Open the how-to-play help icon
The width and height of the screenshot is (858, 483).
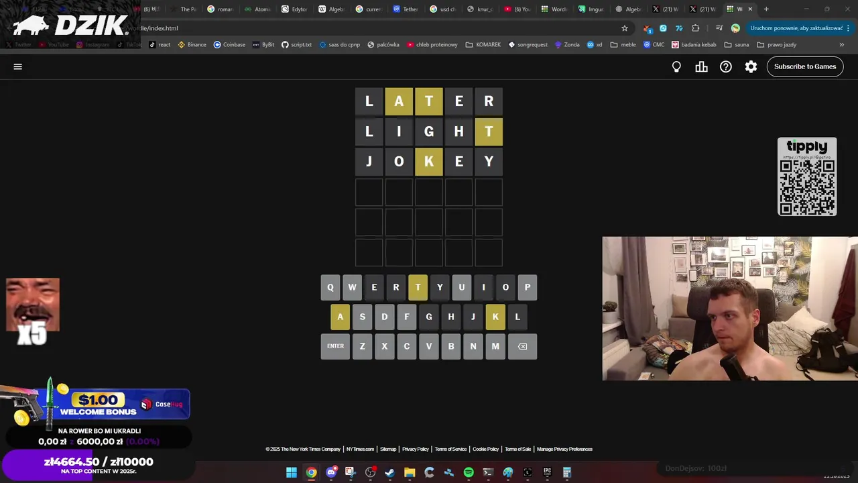point(726,66)
